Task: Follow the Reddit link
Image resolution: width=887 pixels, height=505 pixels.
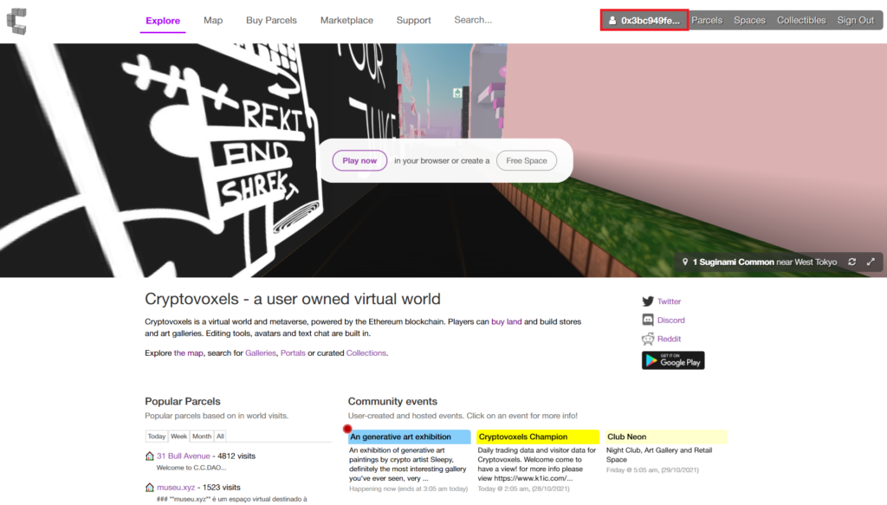Action: click(670, 339)
